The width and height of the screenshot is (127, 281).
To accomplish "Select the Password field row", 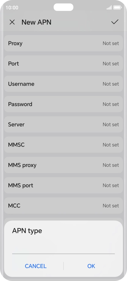I will click(63, 104).
